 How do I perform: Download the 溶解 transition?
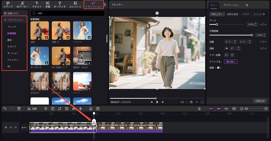coord(47,38)
